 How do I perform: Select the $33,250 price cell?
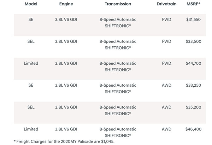[193, 85]
